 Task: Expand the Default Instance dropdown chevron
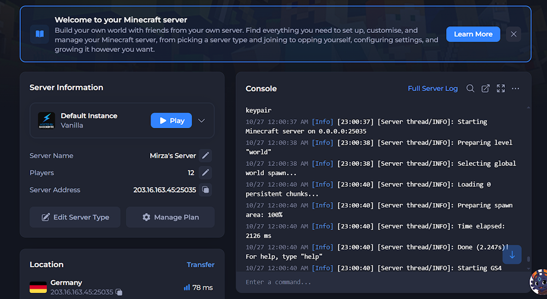[201, 120]
